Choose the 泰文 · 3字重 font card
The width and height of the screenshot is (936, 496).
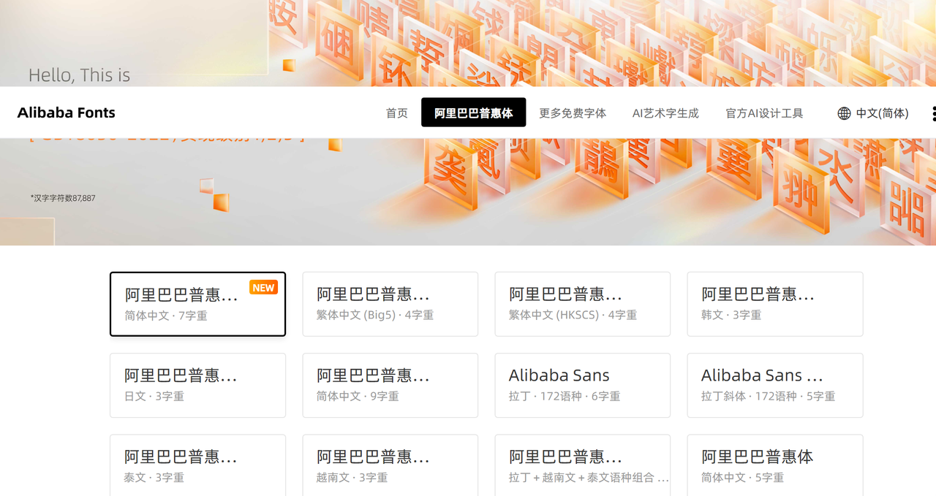(x=197, y=465)
